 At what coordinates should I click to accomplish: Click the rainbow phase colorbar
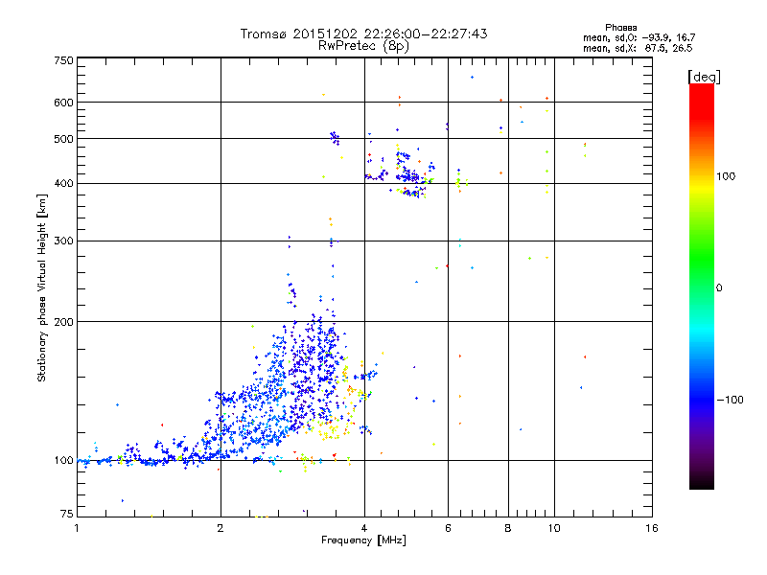702,287
